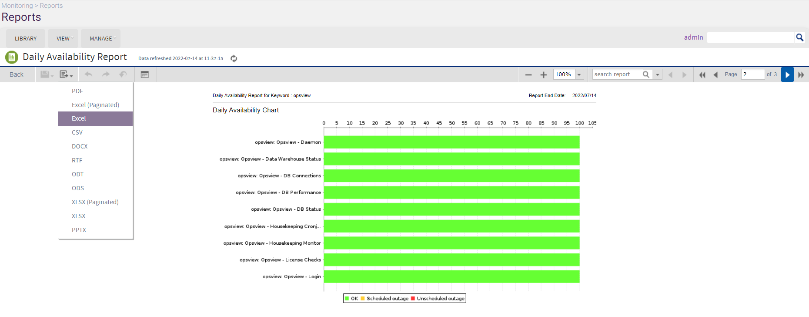
Task: Go to previous page icon
Action: pyautogui.click(x=715, y=75)
